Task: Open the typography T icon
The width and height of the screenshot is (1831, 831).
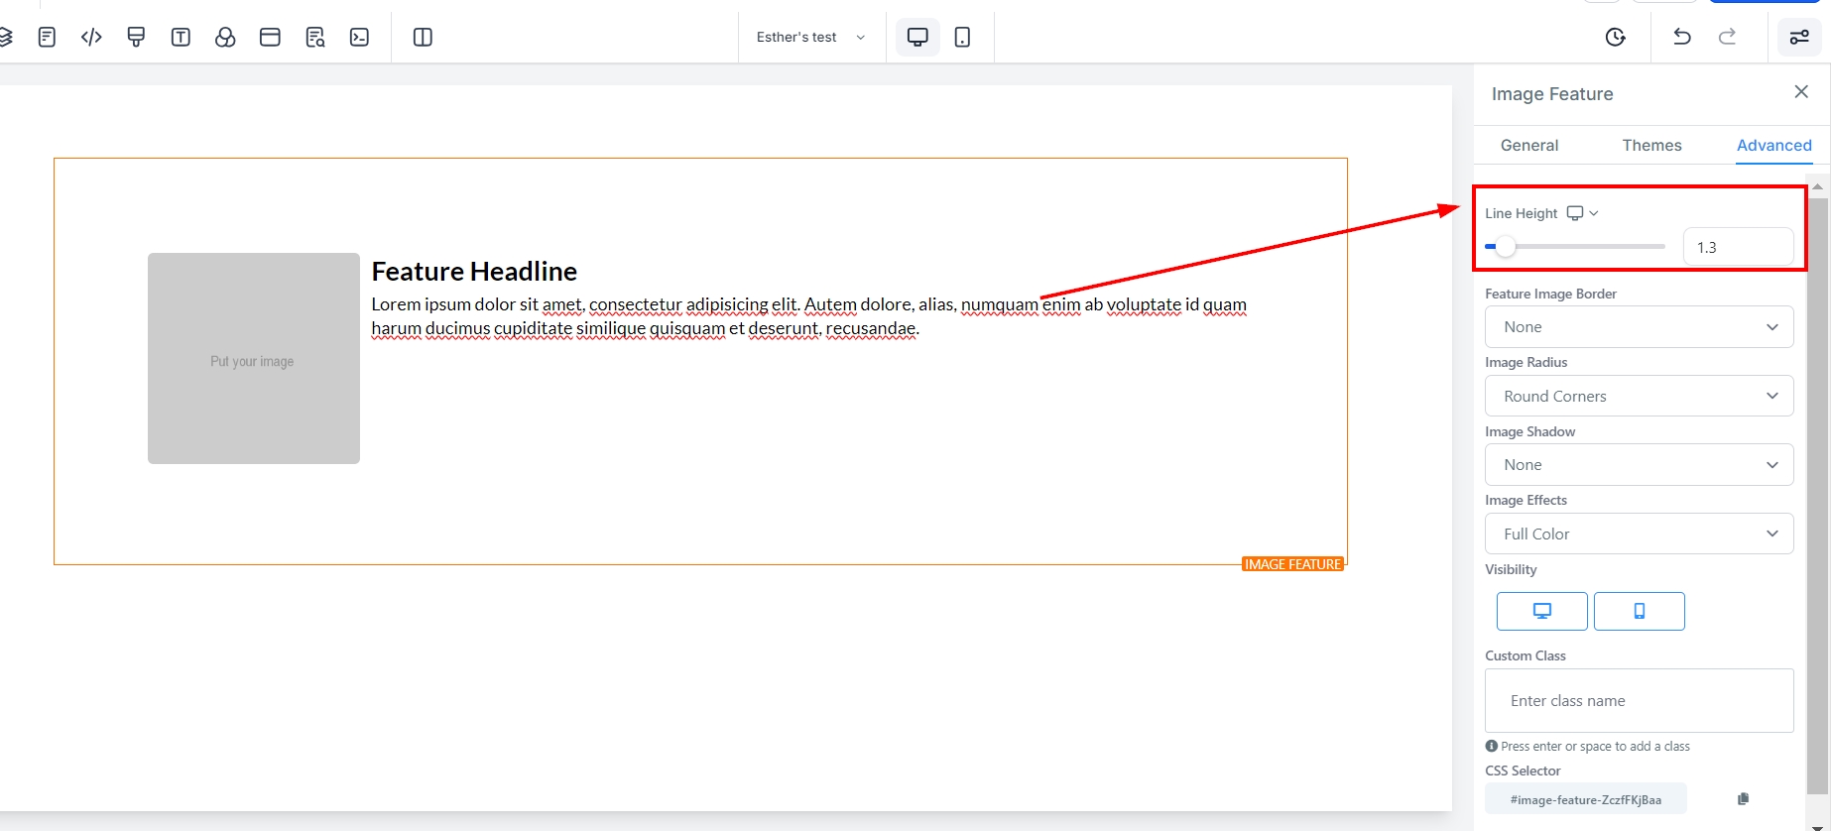Action: [x=181, y=38]
